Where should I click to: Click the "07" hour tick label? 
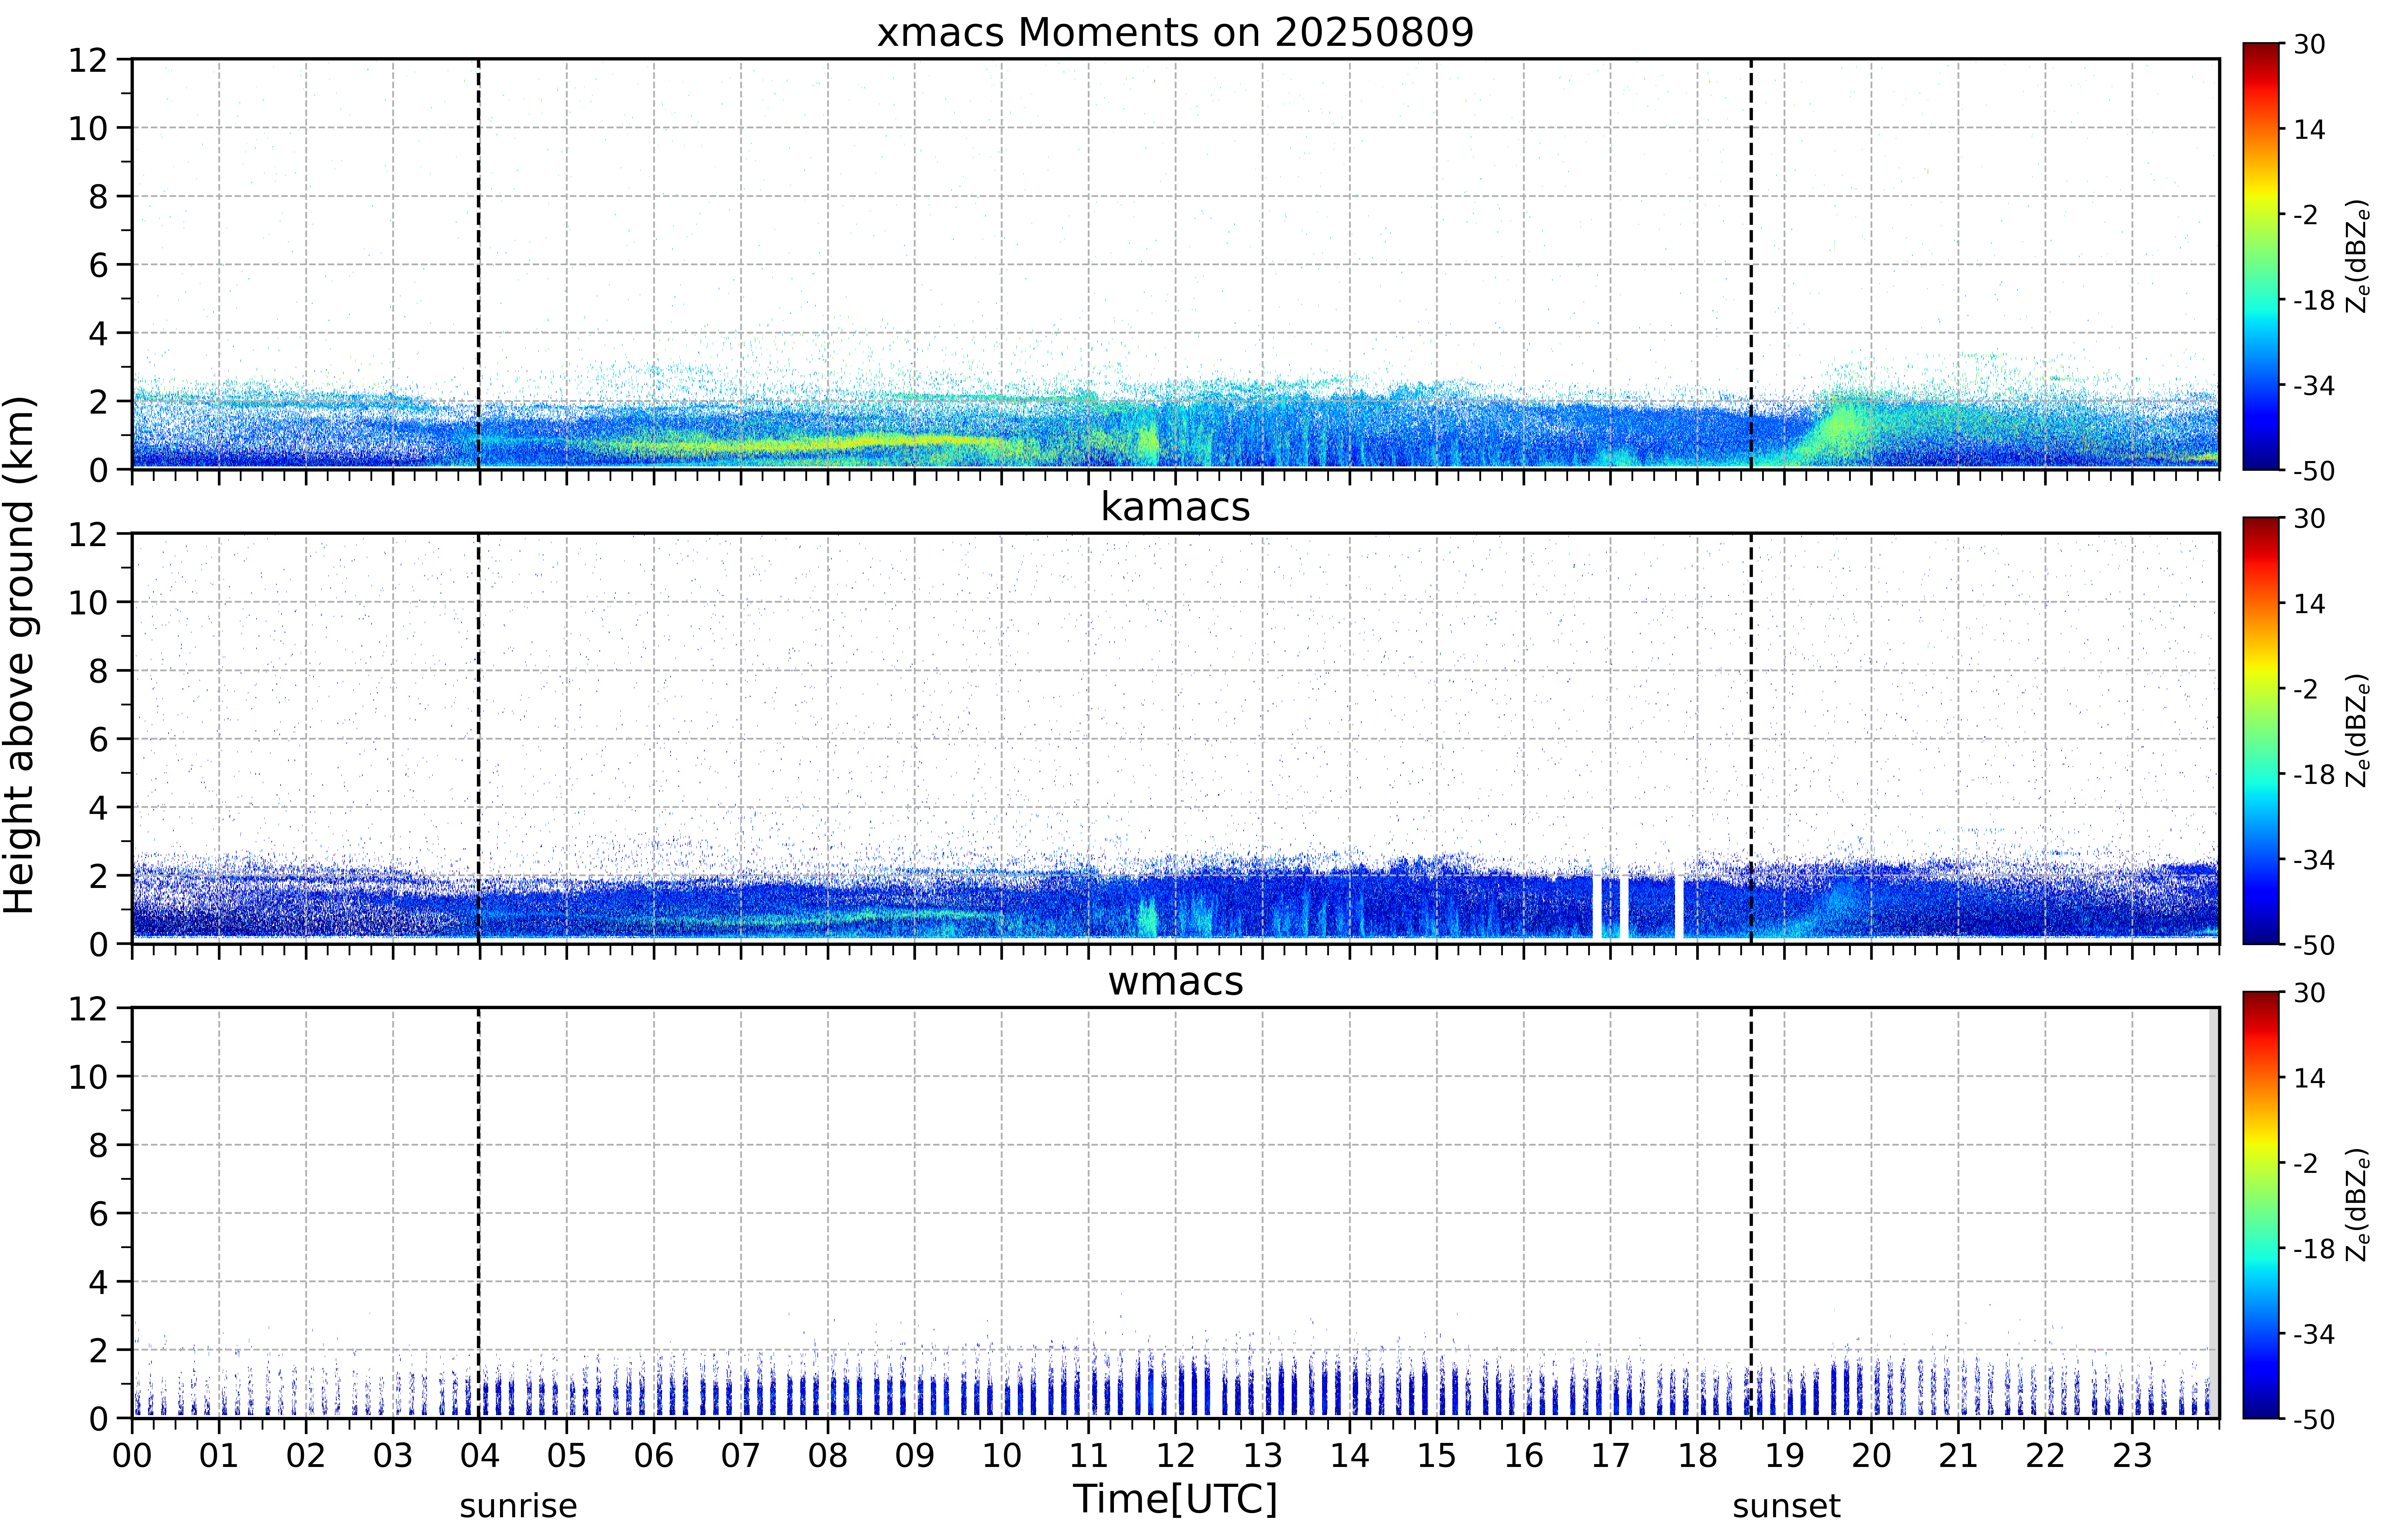click(x=741, y=1456)
